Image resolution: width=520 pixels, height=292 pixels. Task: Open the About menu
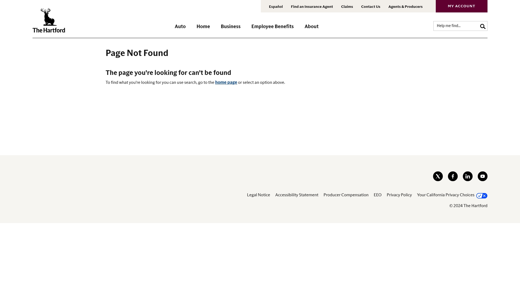pos(311,26)
